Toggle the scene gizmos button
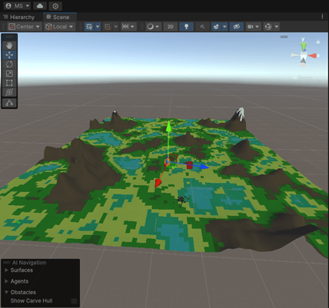 point(268,27)
